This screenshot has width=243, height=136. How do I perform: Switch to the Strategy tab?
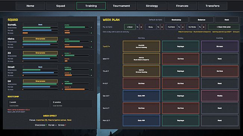(x=152, y=6)
